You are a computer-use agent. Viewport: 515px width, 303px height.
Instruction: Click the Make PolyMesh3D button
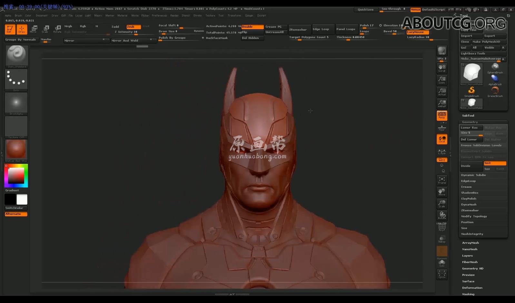pyautogui.click(x=489, y=42)
